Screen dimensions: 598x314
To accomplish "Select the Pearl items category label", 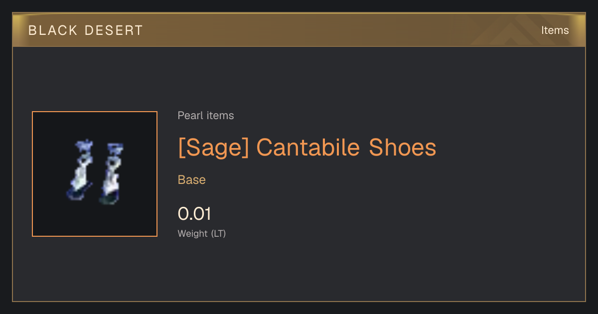I will click(x=206, y=116).
